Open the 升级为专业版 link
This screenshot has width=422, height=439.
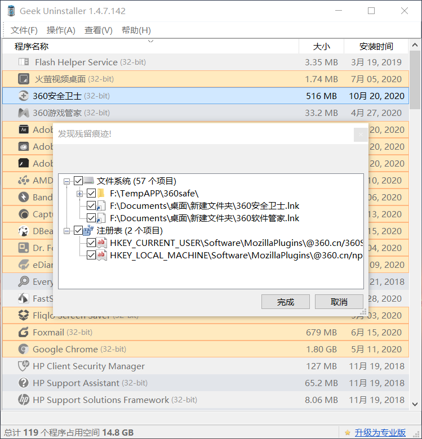pyautogui.click(x=380, y=433)
